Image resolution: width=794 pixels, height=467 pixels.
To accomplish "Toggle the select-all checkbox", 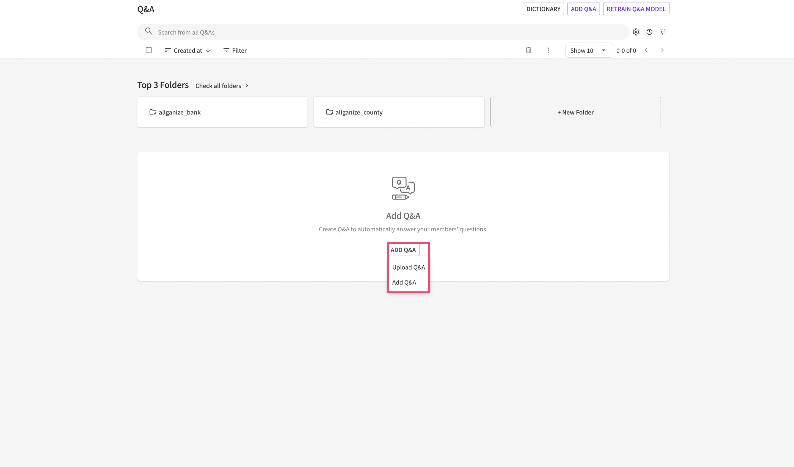I will [x=149, y=50].
